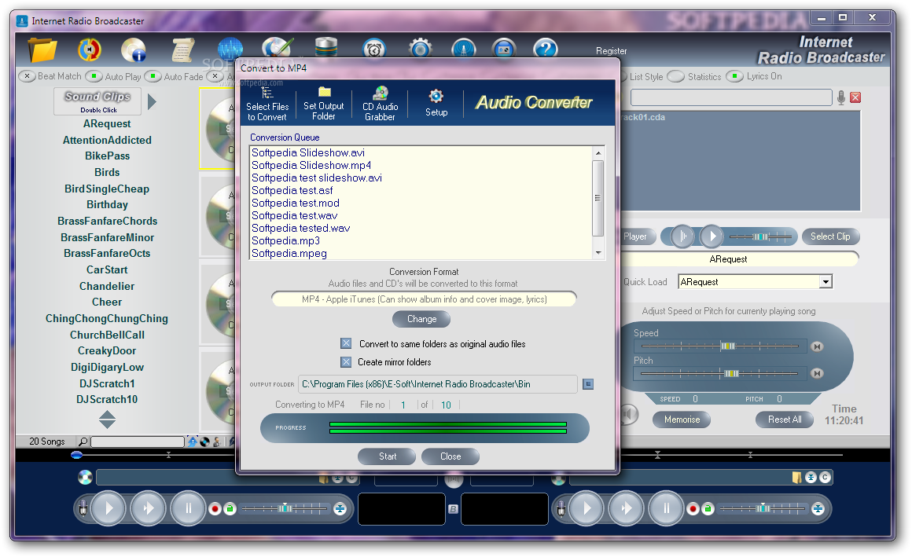Open the yellow folder icon in main toolbar

click(42, 50)
